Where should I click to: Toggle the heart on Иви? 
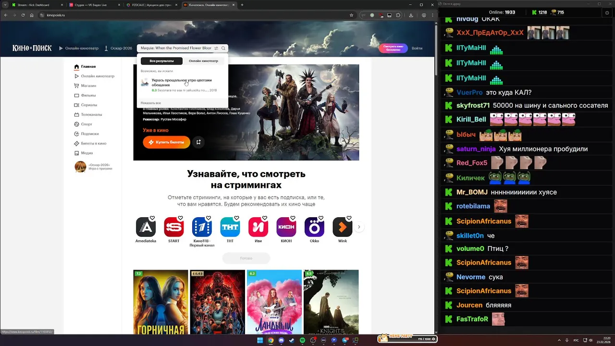[265, 218]
